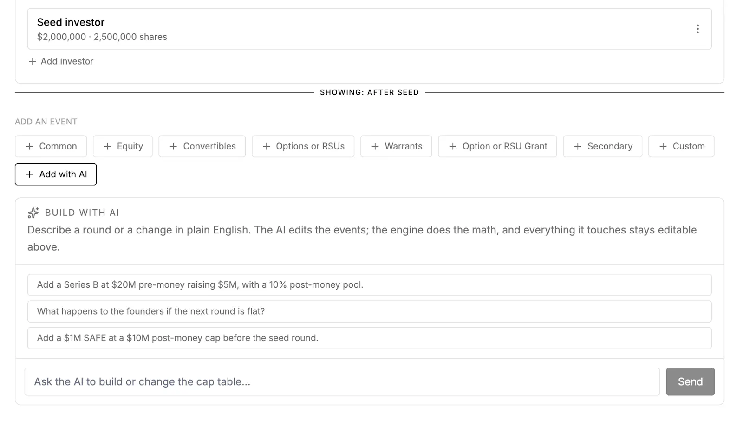Click the Add investor link
Screen dimensions: 743x433
coord(61,61)
